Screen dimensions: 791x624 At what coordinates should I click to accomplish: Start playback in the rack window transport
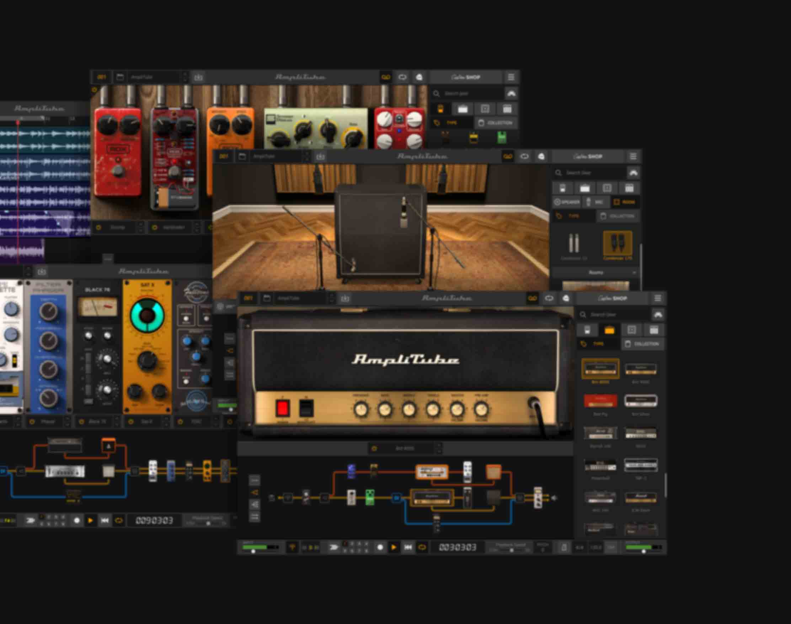pos(90,521)
